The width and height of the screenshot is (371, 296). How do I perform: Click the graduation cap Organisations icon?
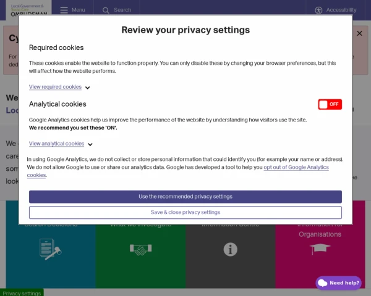tap(320, 249)
